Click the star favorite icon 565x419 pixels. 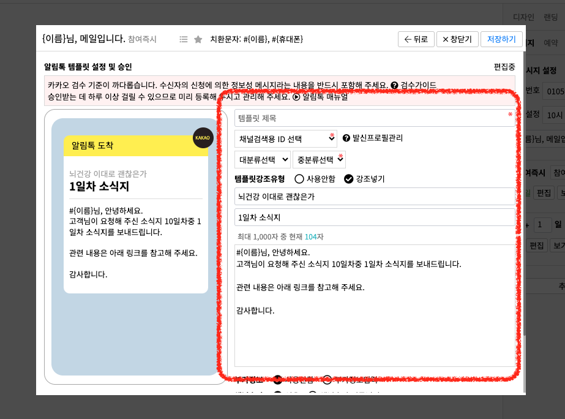click(x=198, y=39)
